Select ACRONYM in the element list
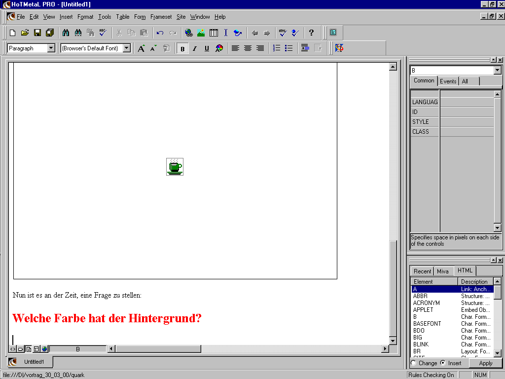The height and width of the screenshot is (379, 505). click(x=427, y=303)
